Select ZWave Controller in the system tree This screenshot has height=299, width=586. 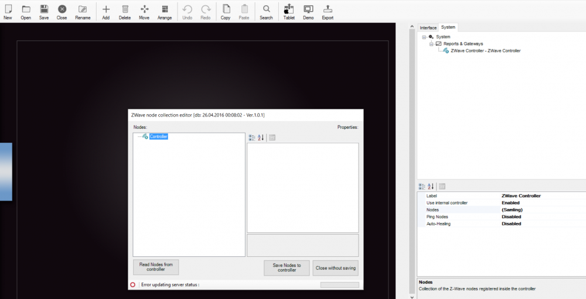(485, 51)
